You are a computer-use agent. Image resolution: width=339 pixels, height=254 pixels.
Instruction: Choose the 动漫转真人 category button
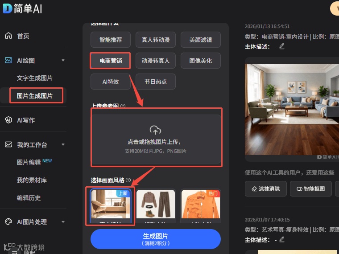(x=155, y=61)
